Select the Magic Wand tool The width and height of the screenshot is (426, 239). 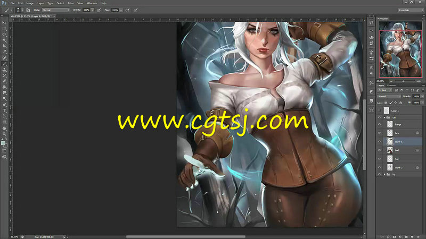click(4, 40)
